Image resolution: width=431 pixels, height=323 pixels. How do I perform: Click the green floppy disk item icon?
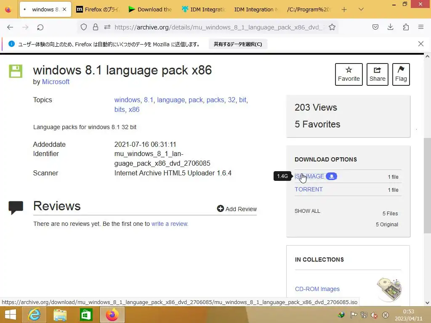pyautogui.click(x=16, y=71)
